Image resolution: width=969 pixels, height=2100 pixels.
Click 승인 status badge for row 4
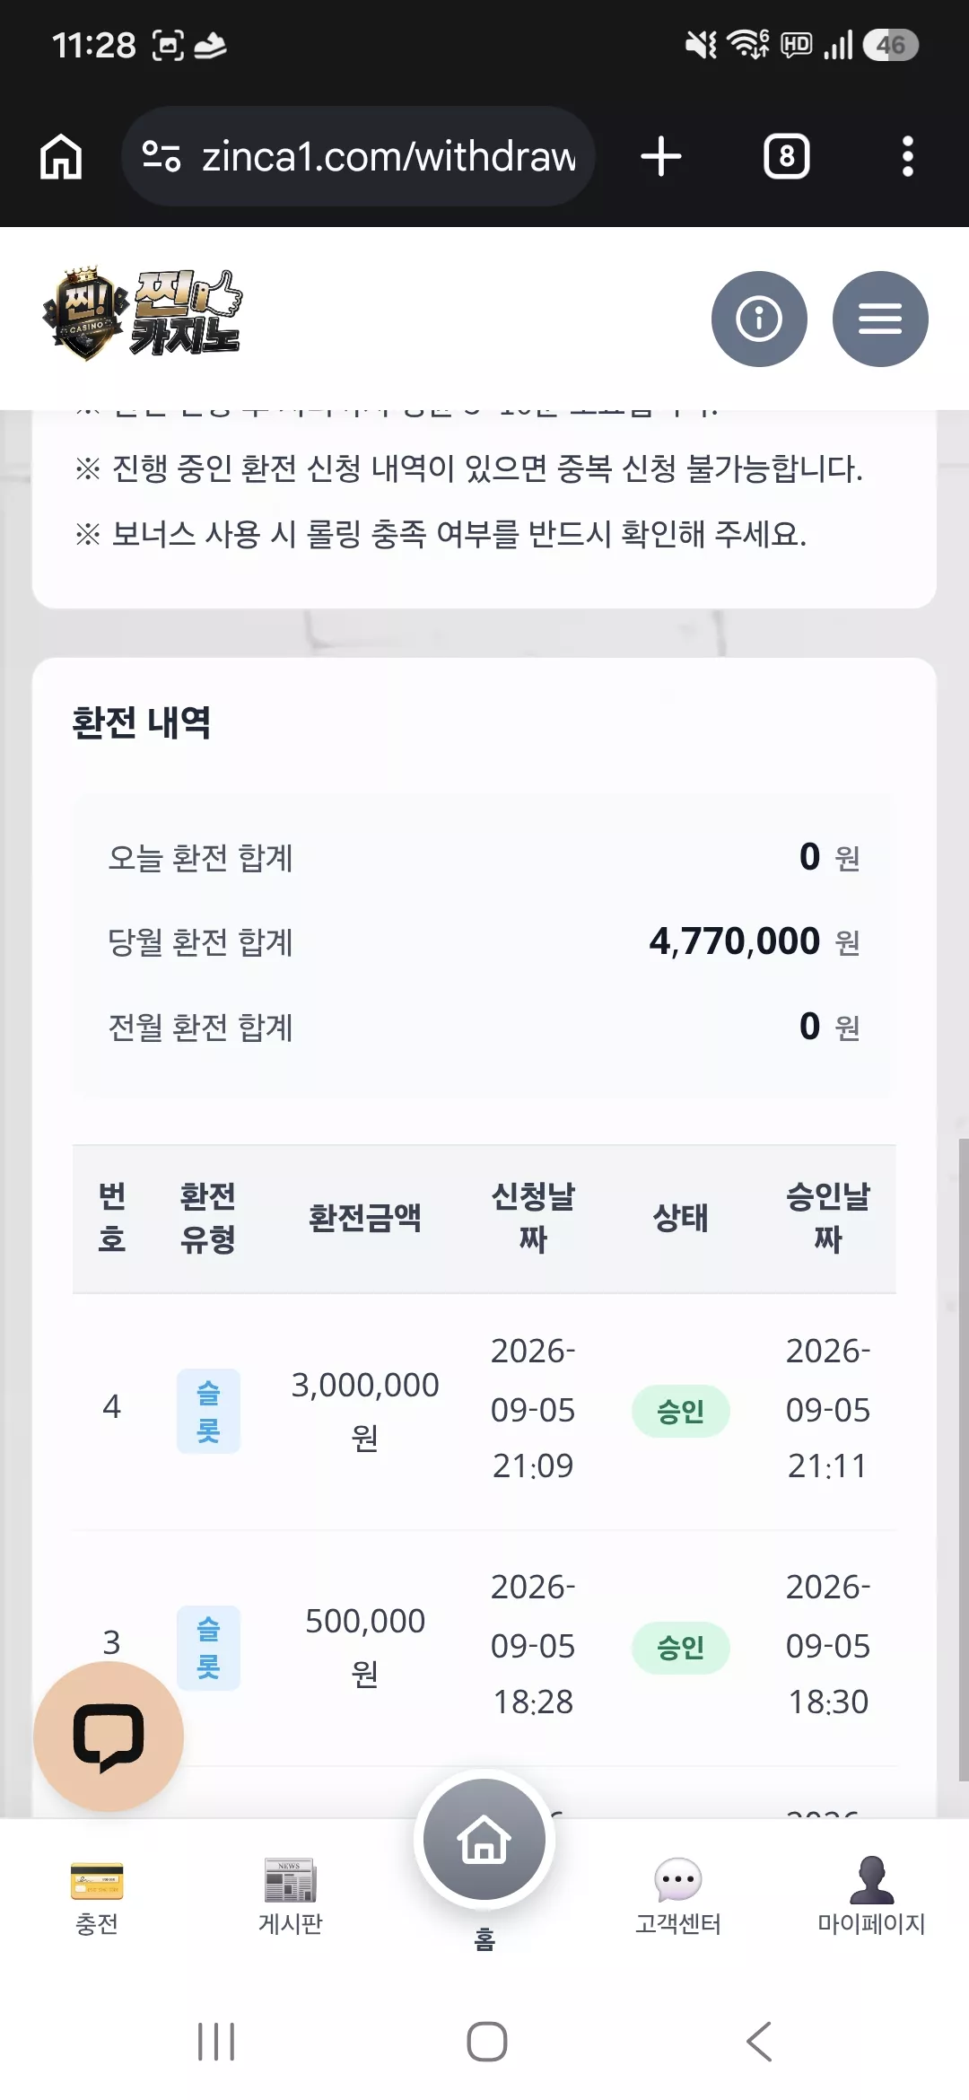pos(681,1412)
